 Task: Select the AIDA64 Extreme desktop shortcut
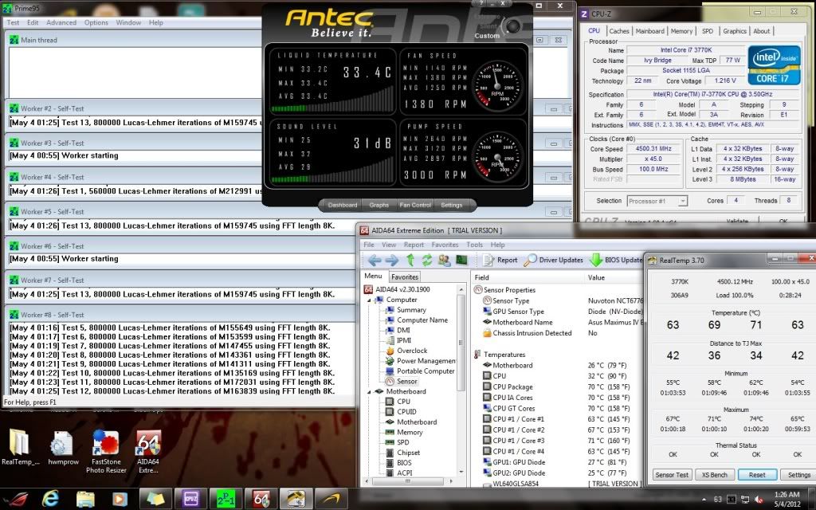(147, 451)
